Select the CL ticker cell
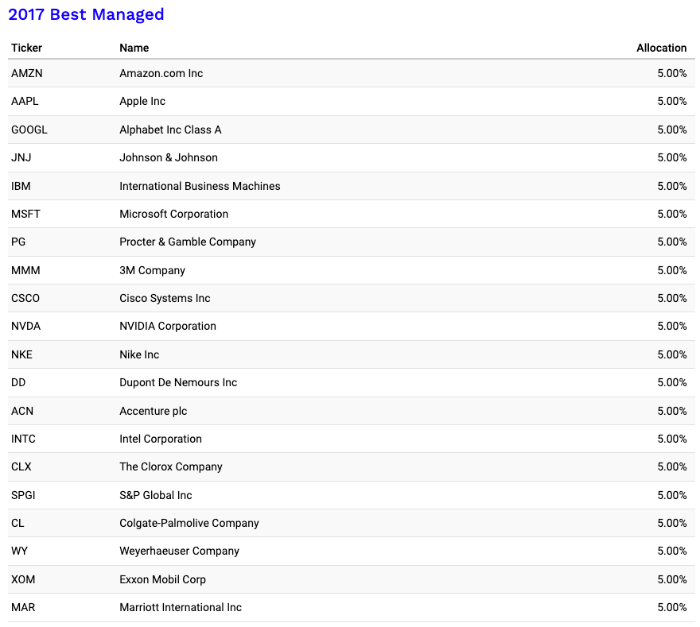This screenshot has height=627, width=700. pyautogui.click(x=17, y=523)
